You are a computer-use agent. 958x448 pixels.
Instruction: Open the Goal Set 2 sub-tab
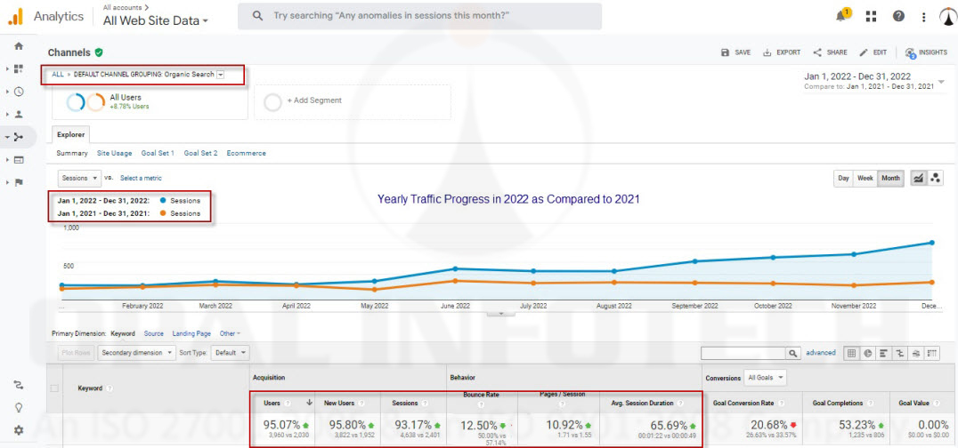(x=201, y=153)
